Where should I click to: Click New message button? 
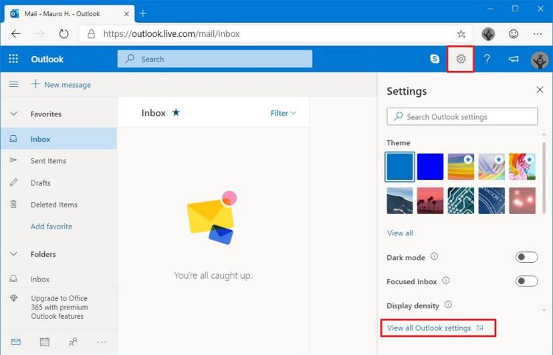pyautogui.click(x=61, y=85)
